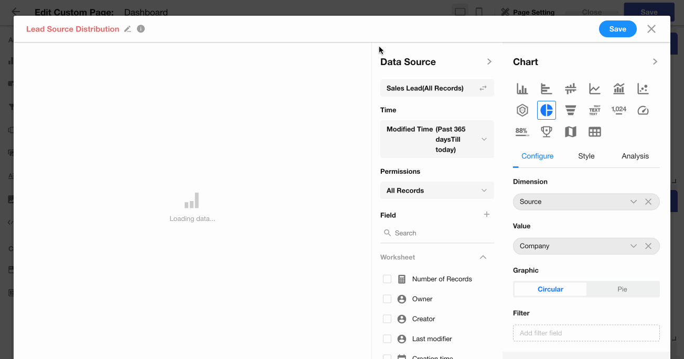Select the gauge chart icon
This screenshot has height=359, width=684.
pos(643,110)
